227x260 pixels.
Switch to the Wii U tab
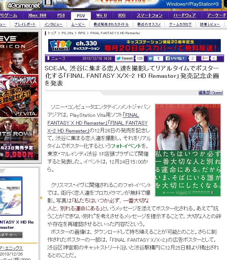tap(101, 15)
